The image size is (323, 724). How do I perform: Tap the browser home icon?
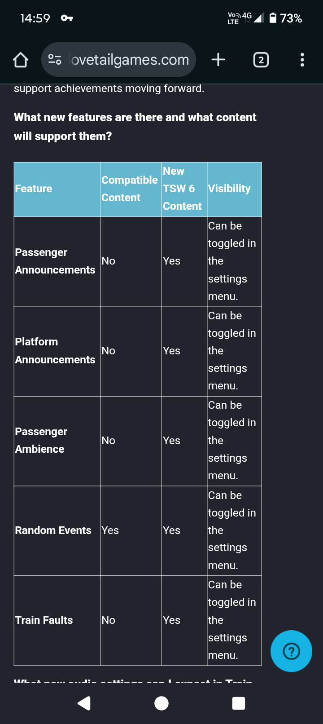[x=21, y=60]
